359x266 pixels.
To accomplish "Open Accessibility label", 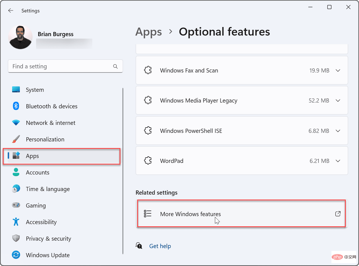I will point(41,222).
